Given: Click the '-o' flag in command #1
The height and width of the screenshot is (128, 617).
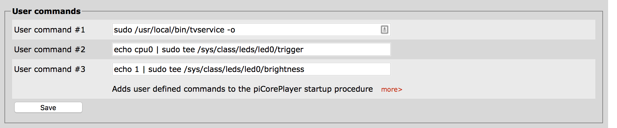Looking at the screenshot, I should pos(231,30).
